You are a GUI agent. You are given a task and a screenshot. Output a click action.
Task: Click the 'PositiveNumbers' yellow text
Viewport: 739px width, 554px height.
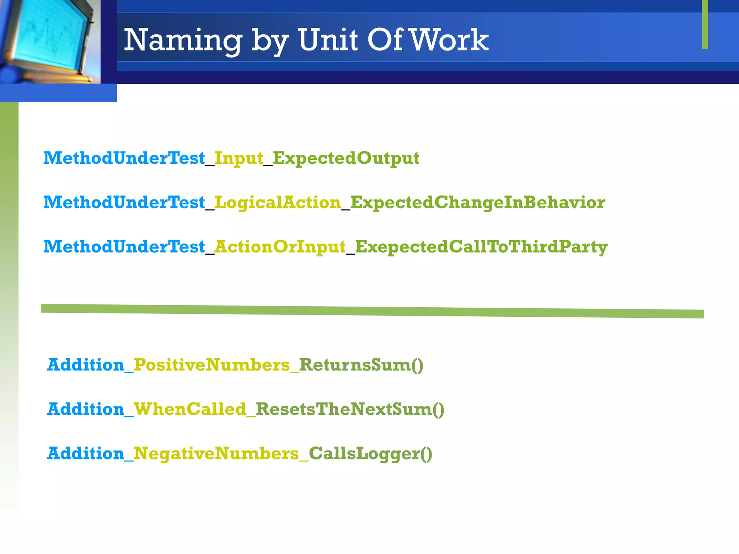coord(211,365)
